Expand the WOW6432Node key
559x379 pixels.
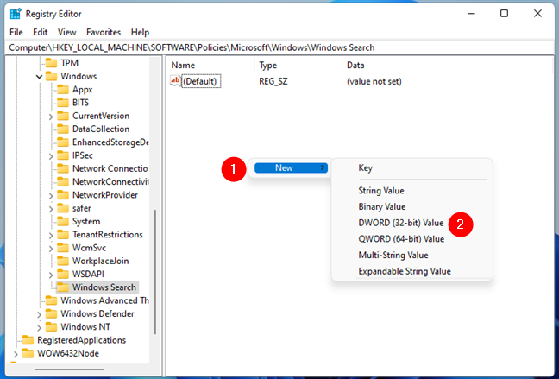(x=15, y=353)
